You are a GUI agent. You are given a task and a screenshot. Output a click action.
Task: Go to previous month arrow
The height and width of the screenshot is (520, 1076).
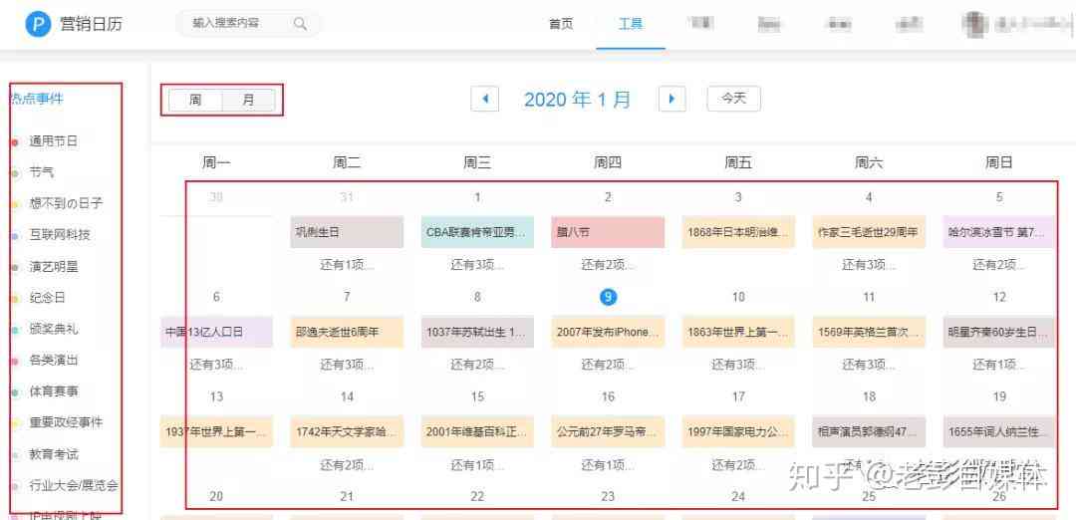pyautogui.click(x=484, y=99)
